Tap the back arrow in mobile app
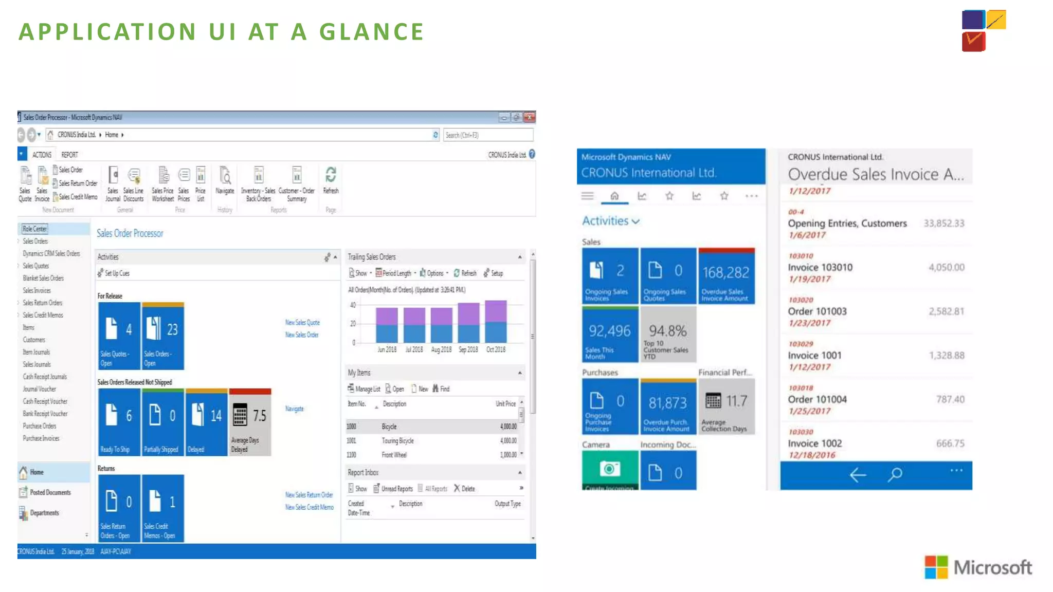 857,475
